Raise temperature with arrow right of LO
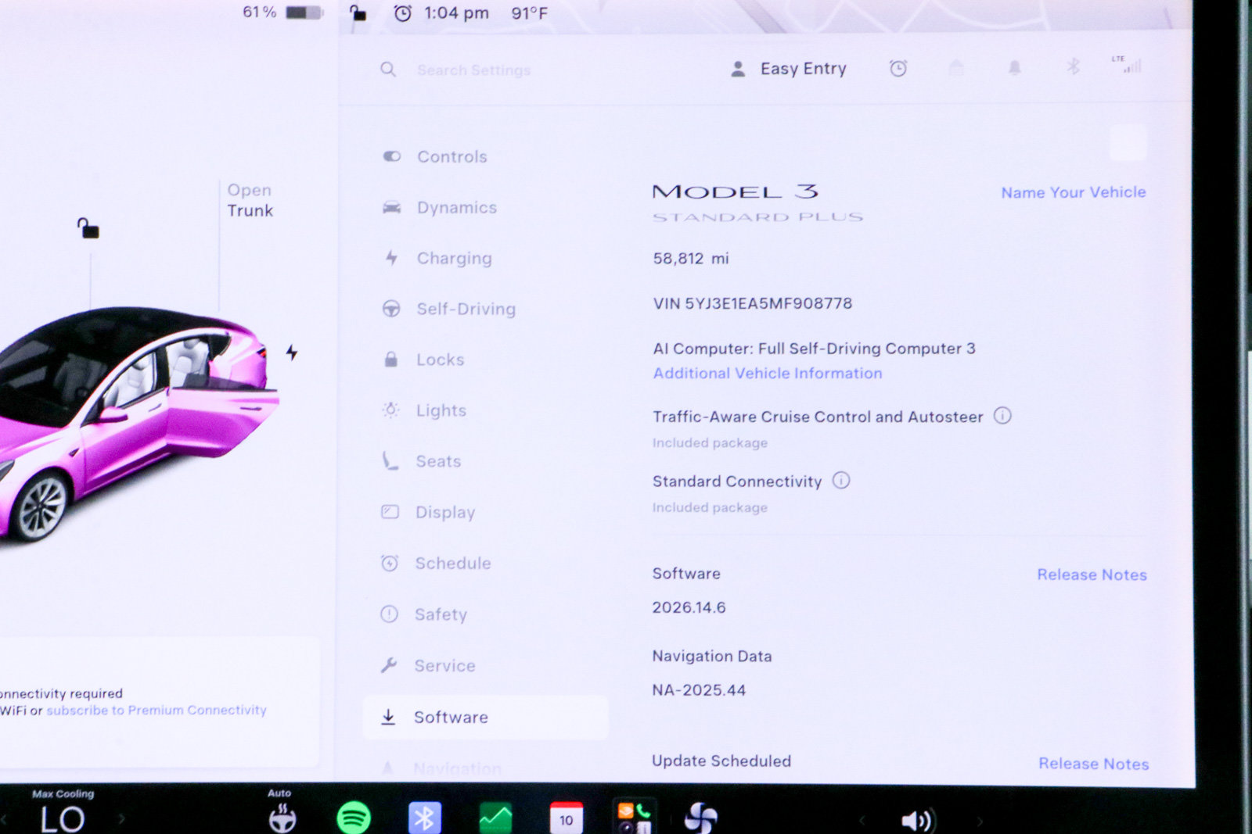1252x834 pixels. pos(121,819)
